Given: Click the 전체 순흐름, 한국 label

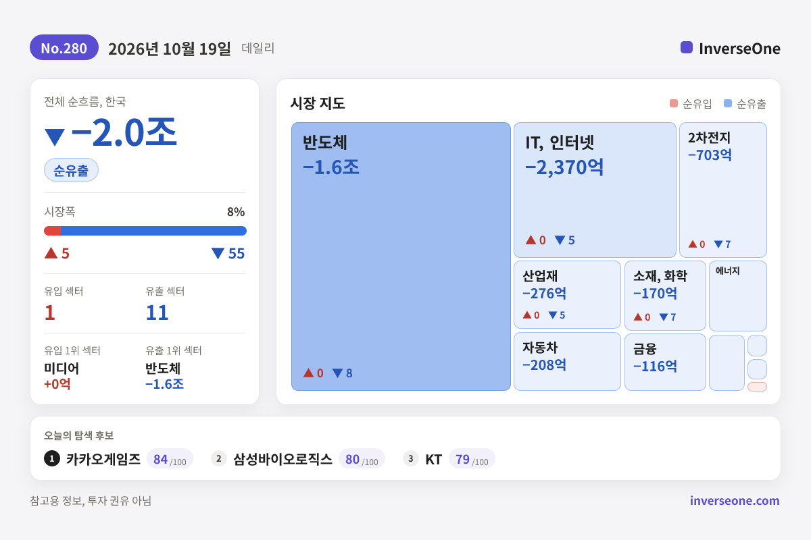Looking at the screenshot, I should pos(85,101).
